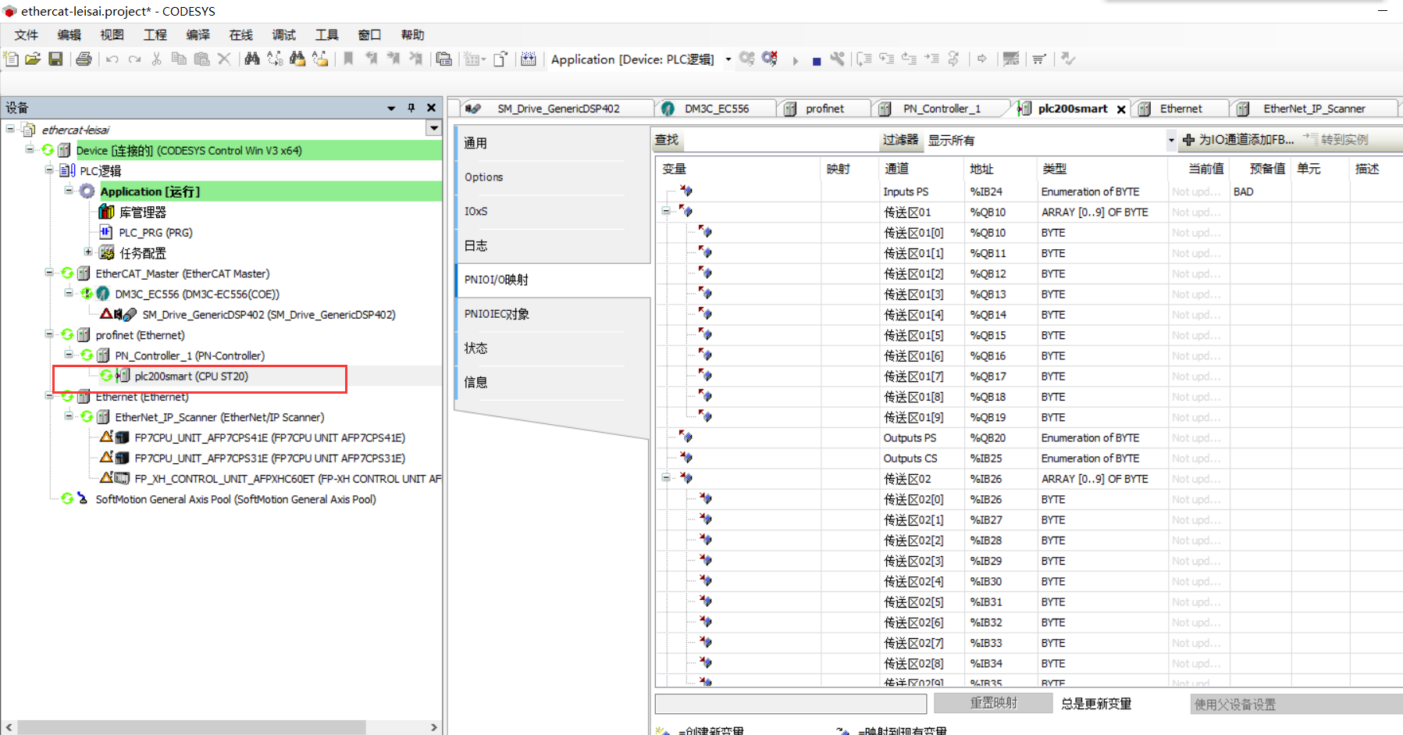Screen dimensions: 1403x735
Task: Open the 显示所有 filter dropdown
Action: point(1170,141)
